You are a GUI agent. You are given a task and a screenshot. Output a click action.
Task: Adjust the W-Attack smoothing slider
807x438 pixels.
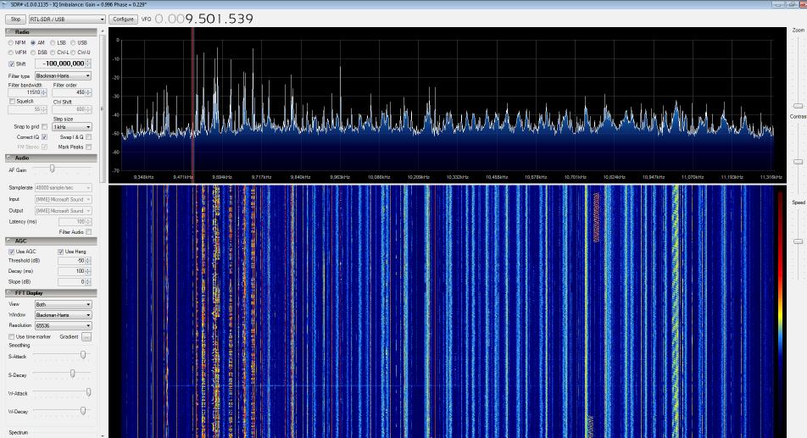(x=88, y=392)
